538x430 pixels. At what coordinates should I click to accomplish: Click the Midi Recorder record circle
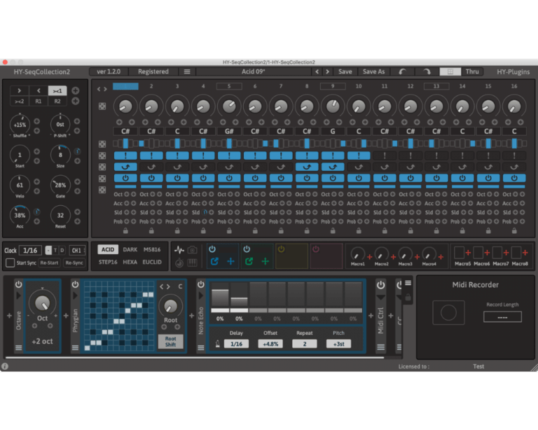pos(448,312)
